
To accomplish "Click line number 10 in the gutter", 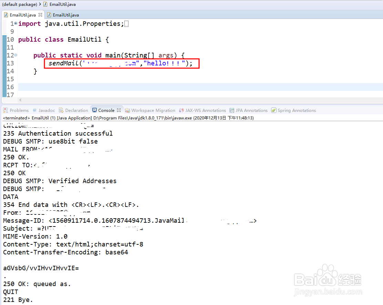I will click(x=10, y=40).
